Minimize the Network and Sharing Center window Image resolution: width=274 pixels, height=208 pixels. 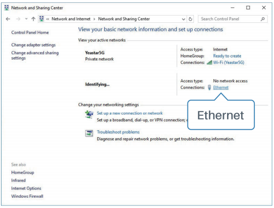point(232,8)
